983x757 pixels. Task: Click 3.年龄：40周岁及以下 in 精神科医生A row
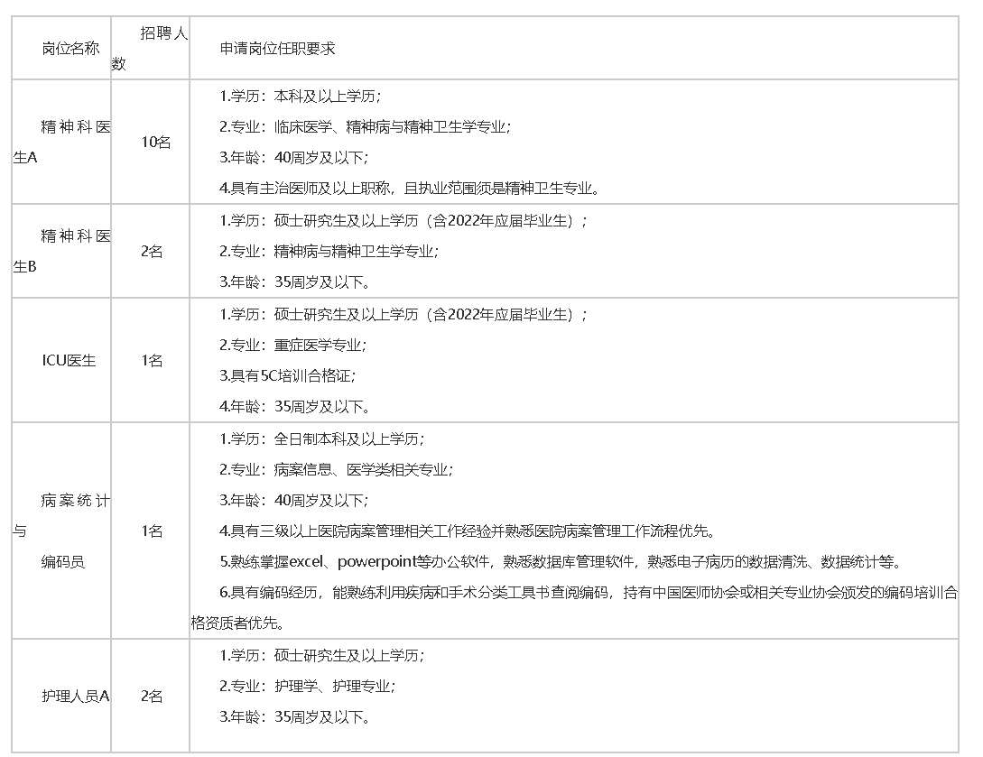pos(293,157)
